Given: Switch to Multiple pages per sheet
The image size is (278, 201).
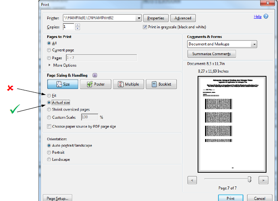Looking at the screenshot, I should [128, 84].
